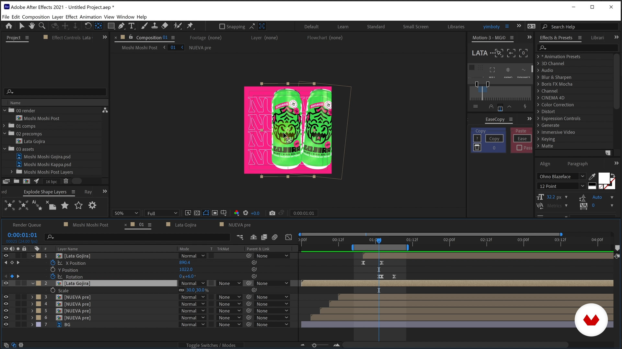Click the Copy button in EaseCopy

coord(494,139)
